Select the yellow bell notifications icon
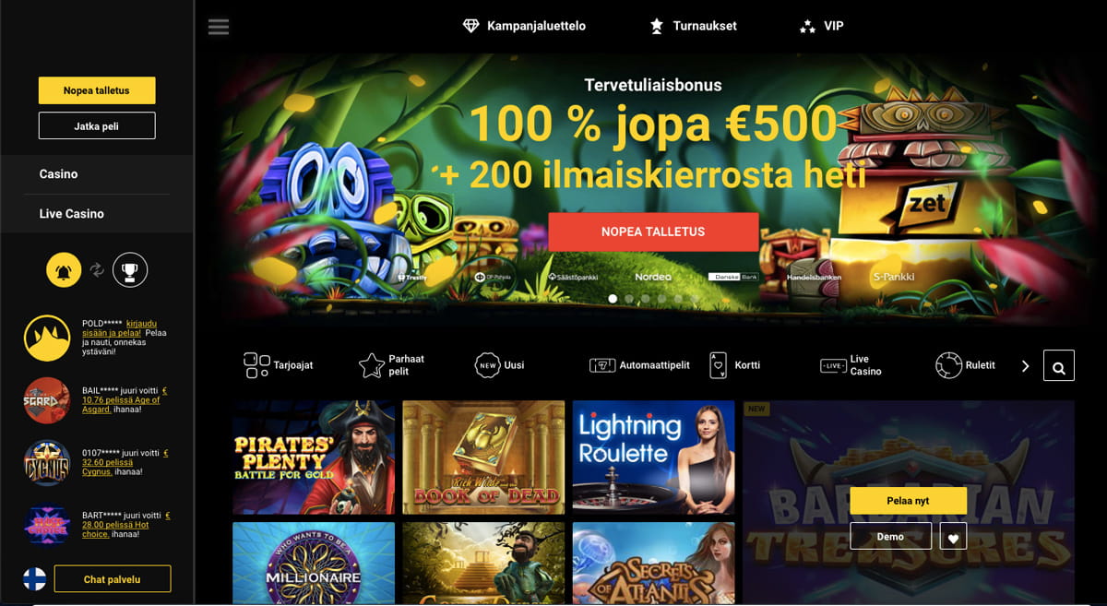Viewport: 1107px width, 606px height. coord(65,270)
